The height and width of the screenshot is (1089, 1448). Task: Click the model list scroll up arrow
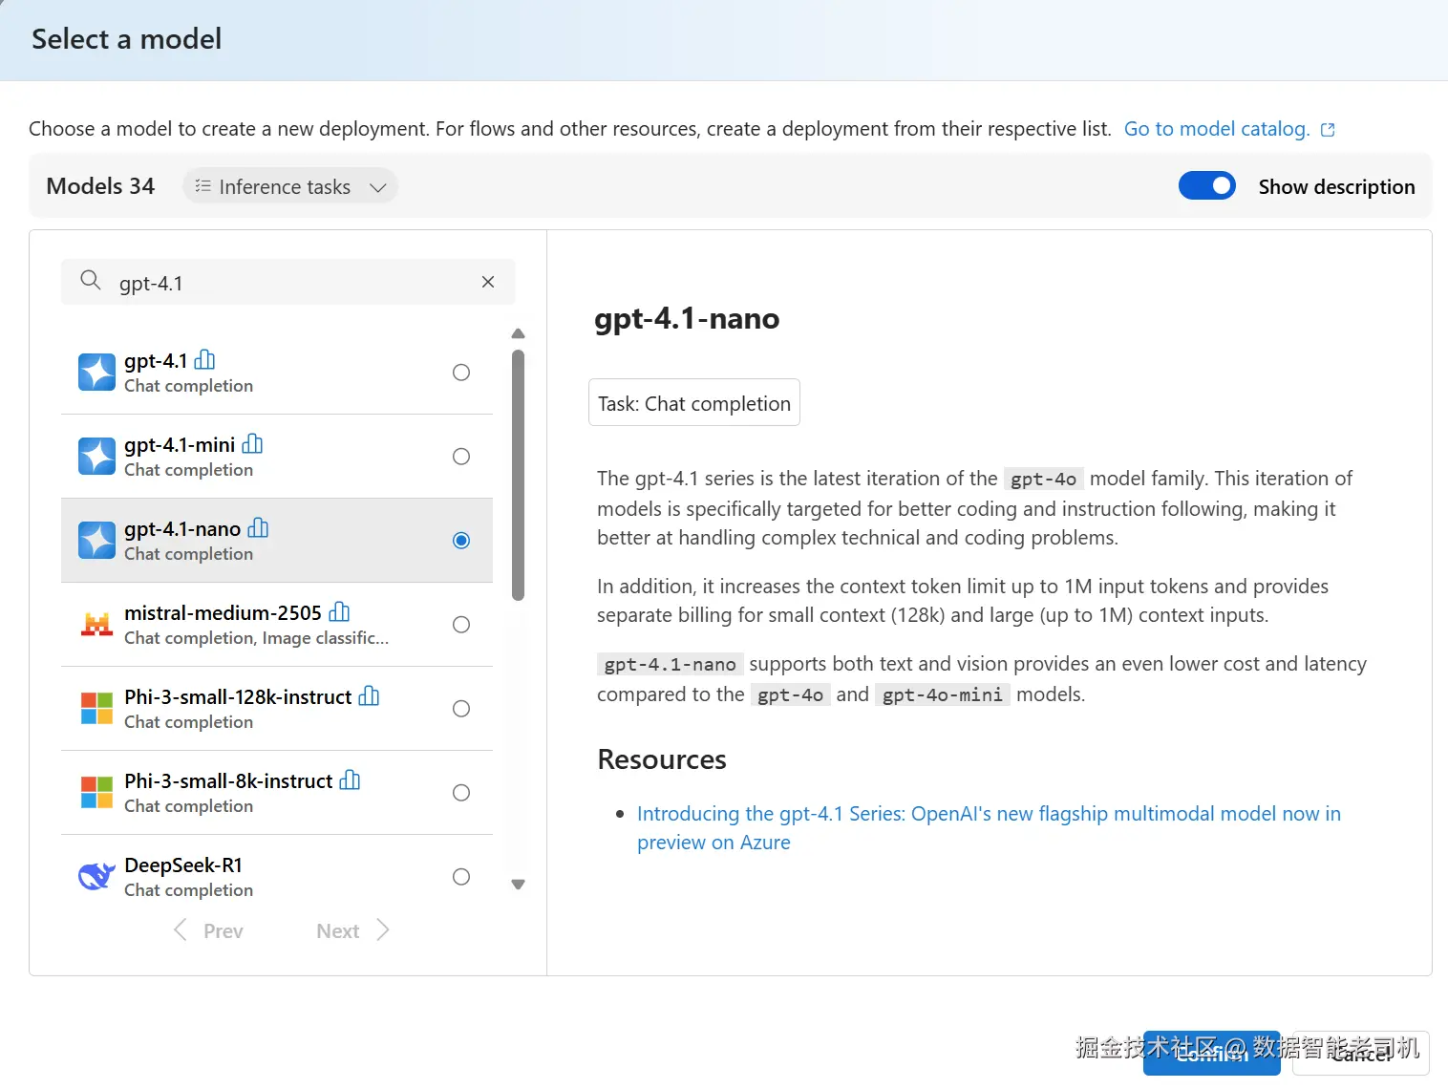pyautogui.click(x=519, y=333)
